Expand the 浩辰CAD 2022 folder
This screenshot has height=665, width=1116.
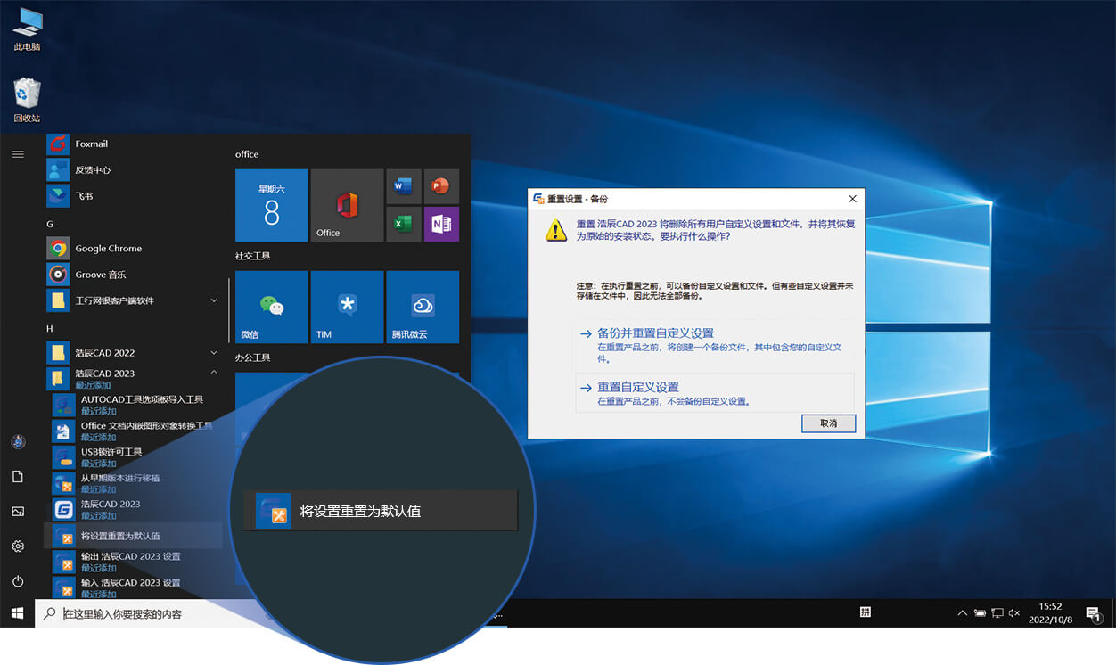pyautogui.click(x=214, y=352)
